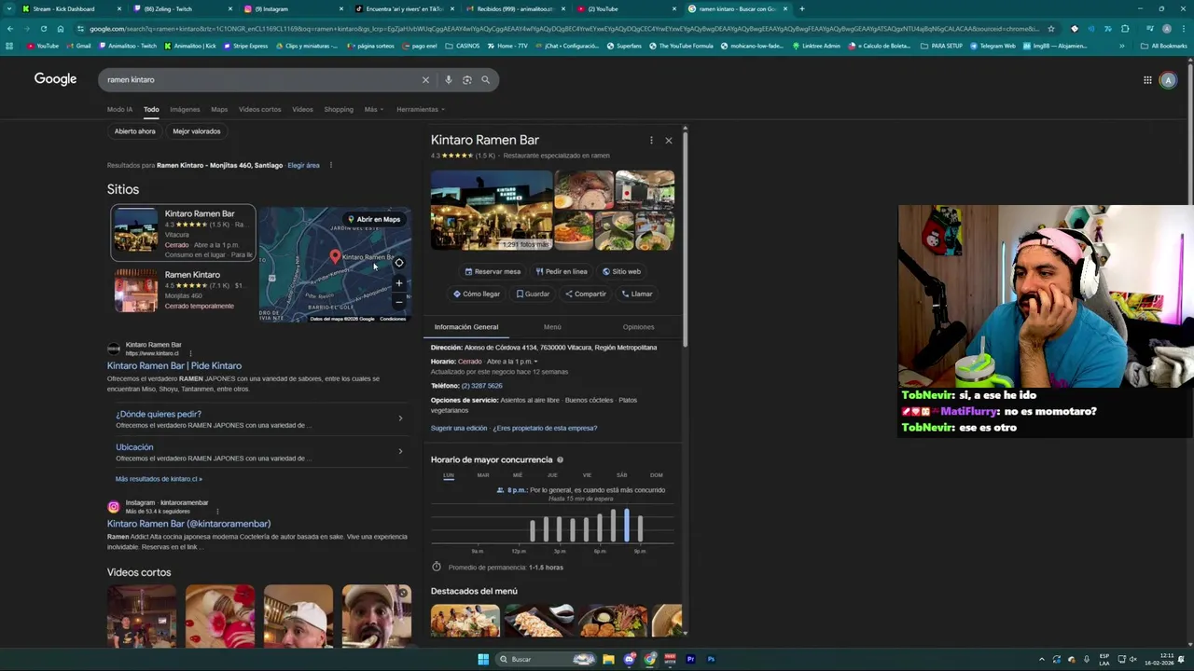Screen dimensions: 1194x671
Task: Open the three-dot menu on Kintaro panel
Action: point(651,141)
